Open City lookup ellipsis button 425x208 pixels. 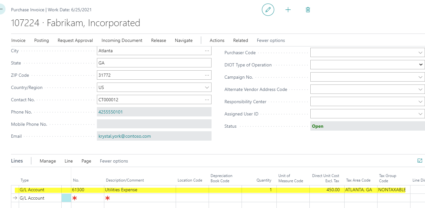207,51
